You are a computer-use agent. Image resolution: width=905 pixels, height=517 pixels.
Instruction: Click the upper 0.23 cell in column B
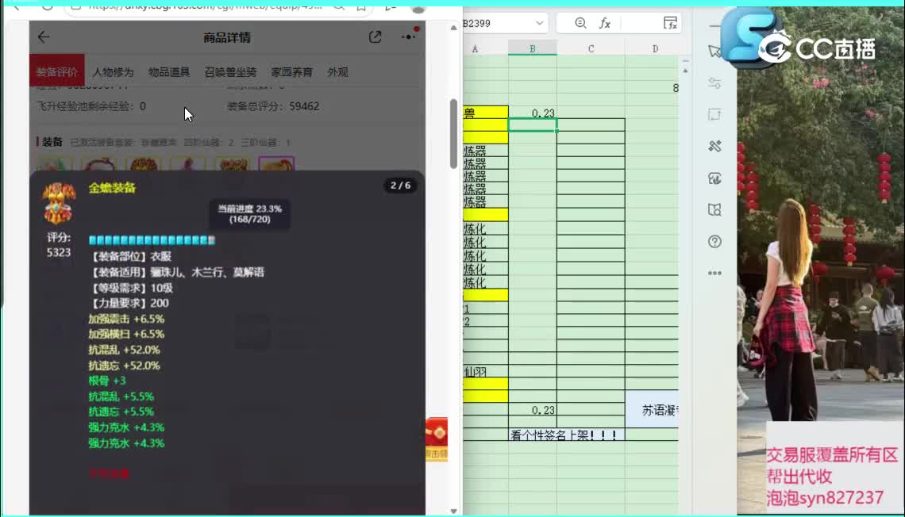532,113
